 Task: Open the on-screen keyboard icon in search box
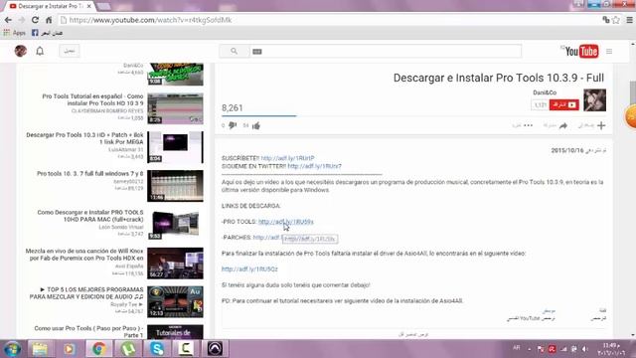pos(257,52)
